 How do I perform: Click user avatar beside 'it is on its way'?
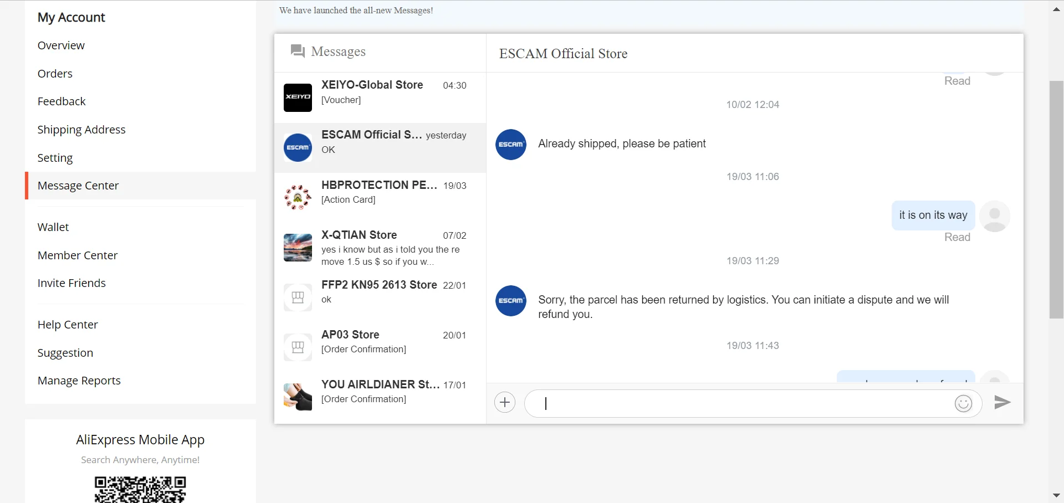point(995,216)
